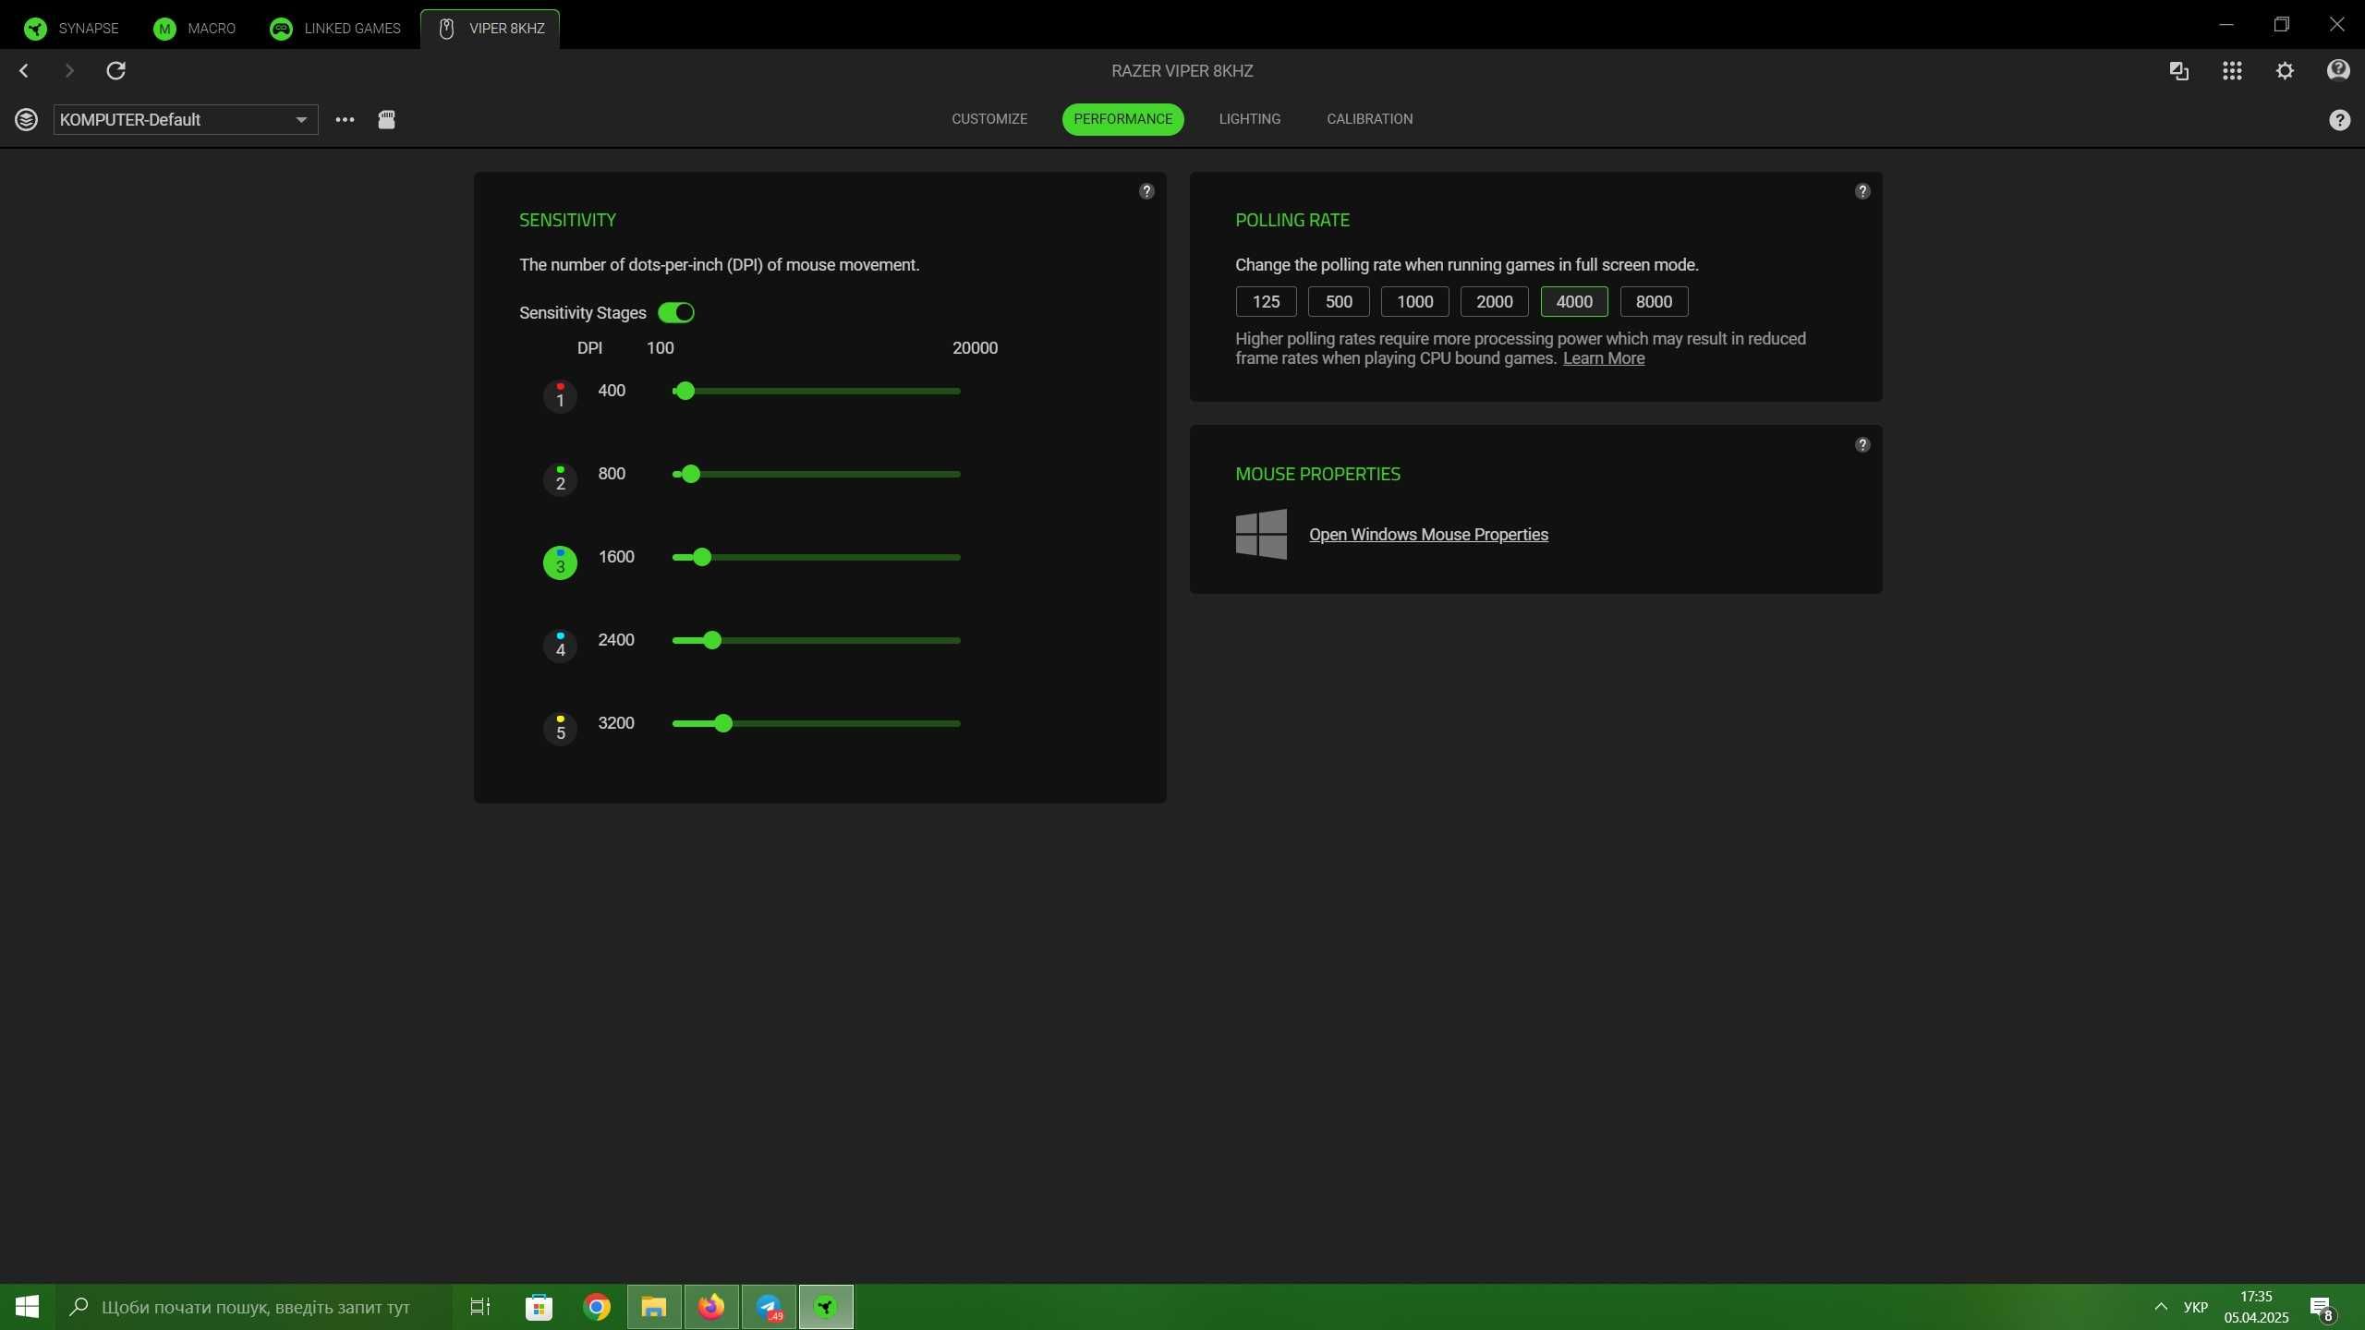Expand the KOMPUTER-Default profile dropdown
The height and width of the screenshot is (1330, 2365).
click(186, 119)
